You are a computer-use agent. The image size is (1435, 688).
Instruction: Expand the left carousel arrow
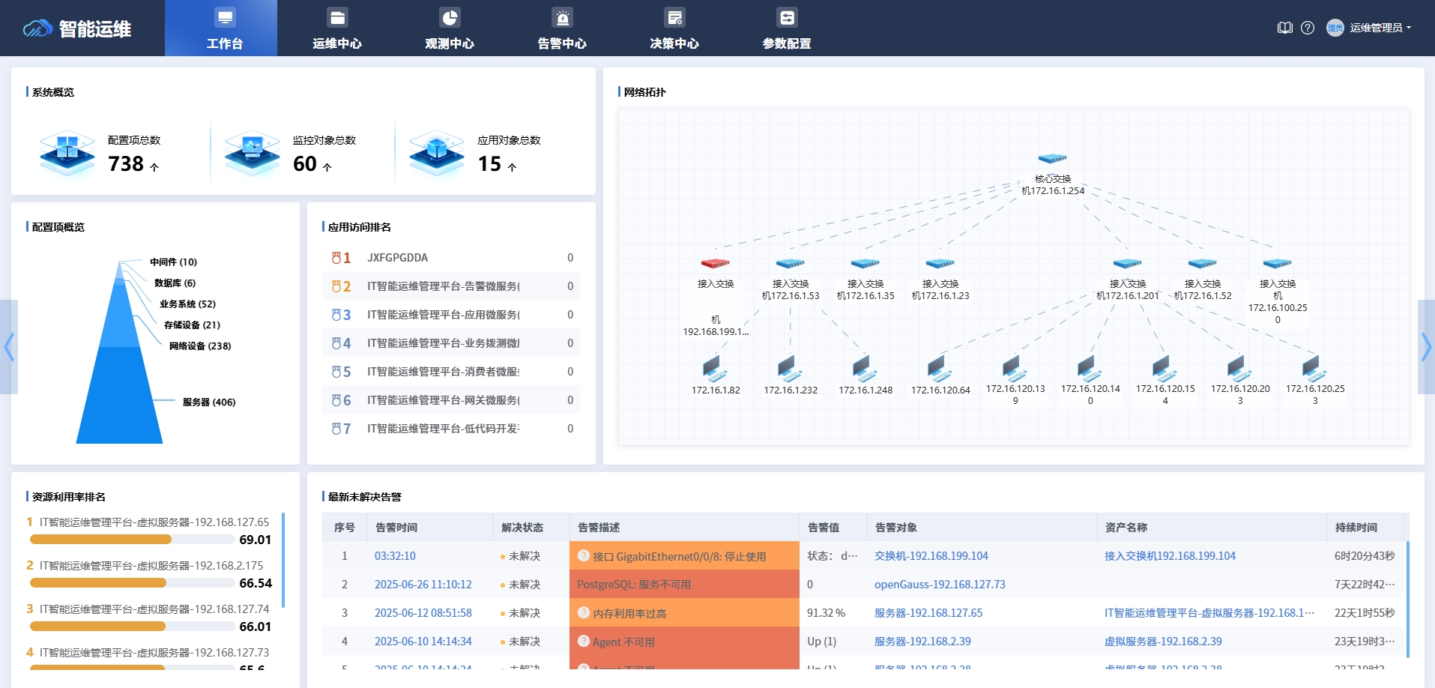tap(8, 347)
